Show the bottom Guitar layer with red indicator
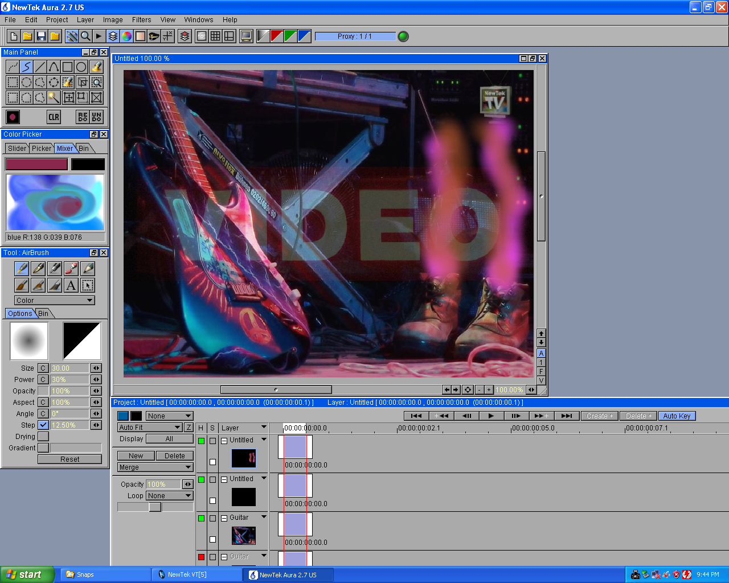This screenshot has width=729, height=583. click(201, 557)
